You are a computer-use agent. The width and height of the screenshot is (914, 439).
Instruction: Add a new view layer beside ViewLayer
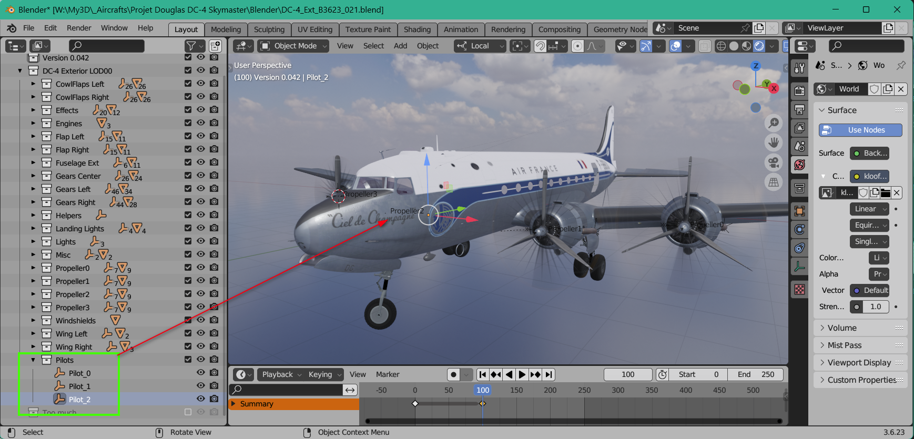(x=888, y=28)
